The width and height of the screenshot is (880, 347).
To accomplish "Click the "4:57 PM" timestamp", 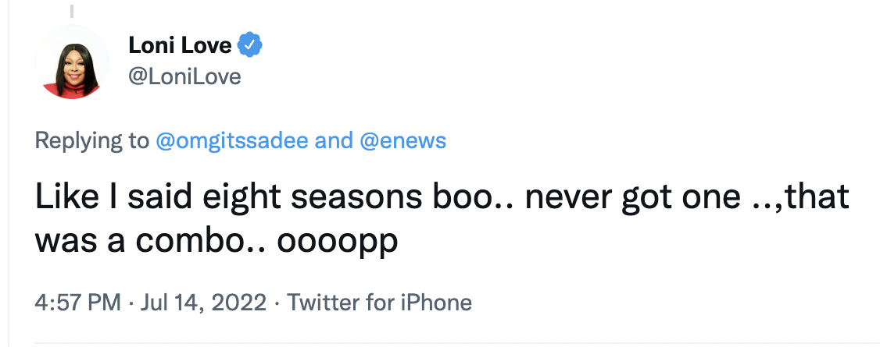I will (77, 302).
